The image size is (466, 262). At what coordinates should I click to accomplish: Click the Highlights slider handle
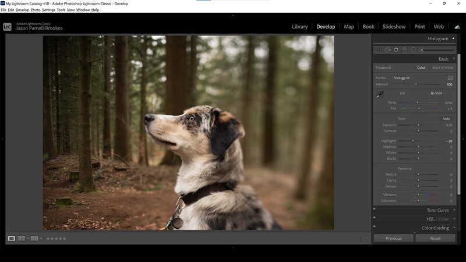tap(412, 141)
